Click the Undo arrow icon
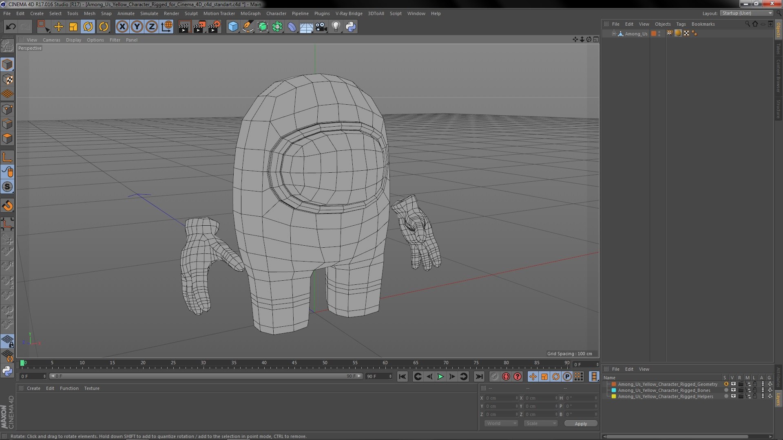783x440 pixels. (x=11, y=27)
